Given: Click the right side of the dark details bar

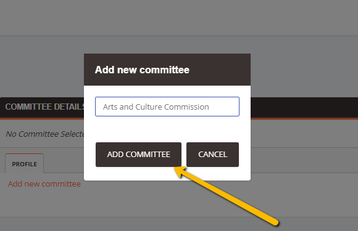Looking at the screenshot, I should pos(304,107).
